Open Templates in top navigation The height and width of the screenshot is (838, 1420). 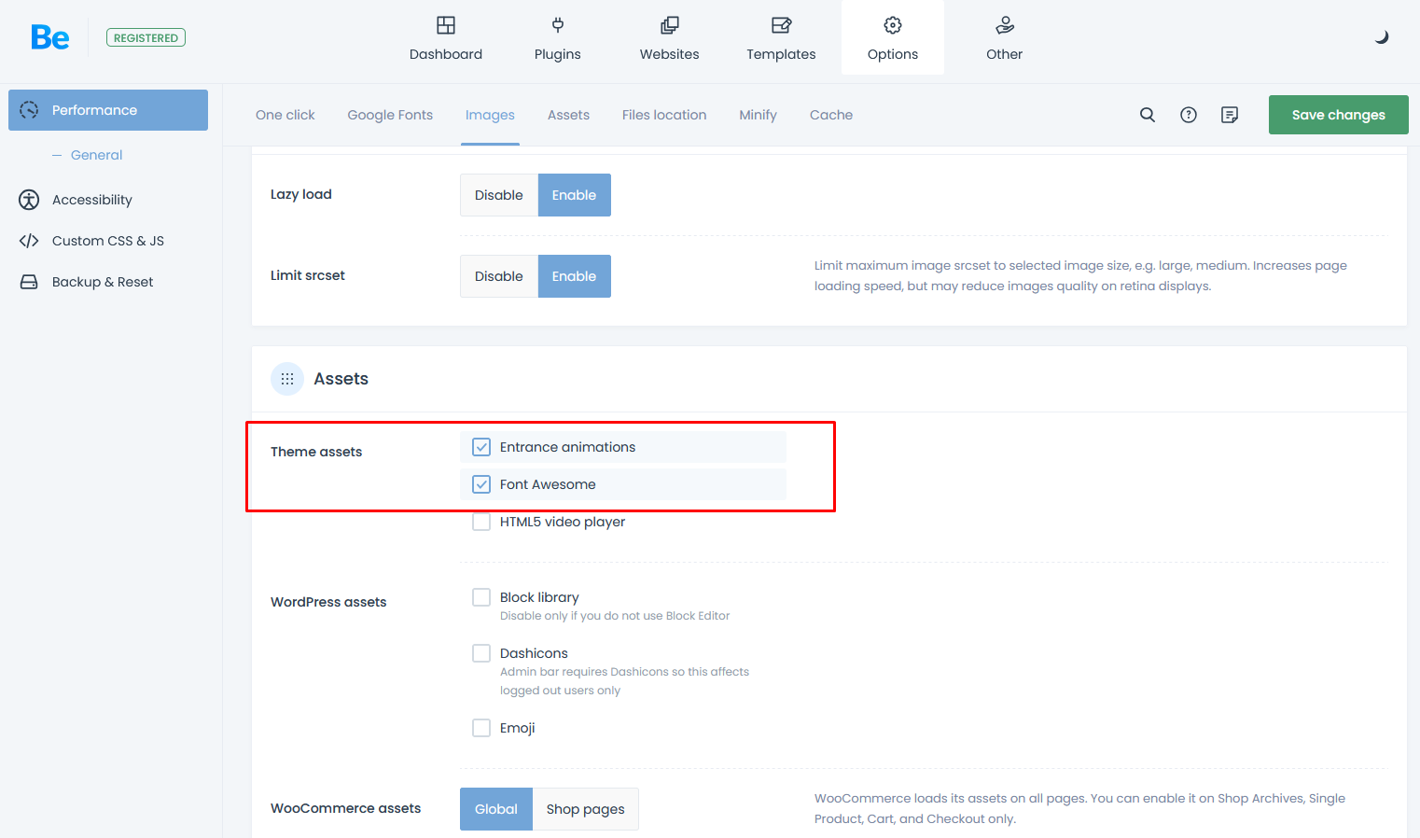[x=781, y=38]
